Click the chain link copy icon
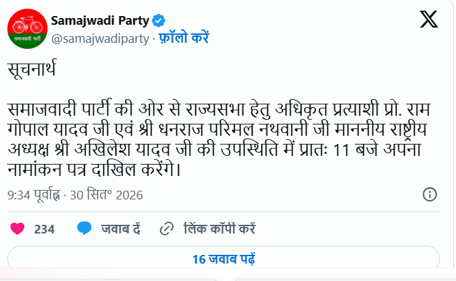 pos(167,229)
